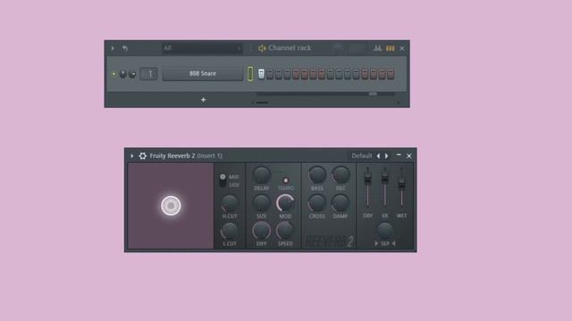This screenshot has width=572, height=321.
Task: Click the DIFF diffusion knob
Action: (261, 231)
